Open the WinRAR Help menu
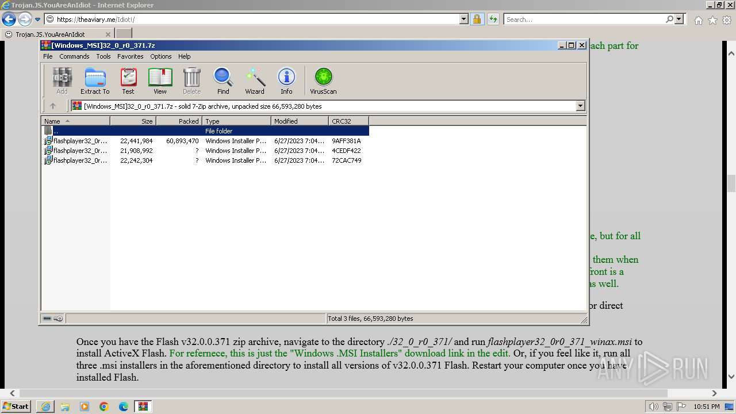This screenshot has height=414, width=736. (x=185, y=56)
